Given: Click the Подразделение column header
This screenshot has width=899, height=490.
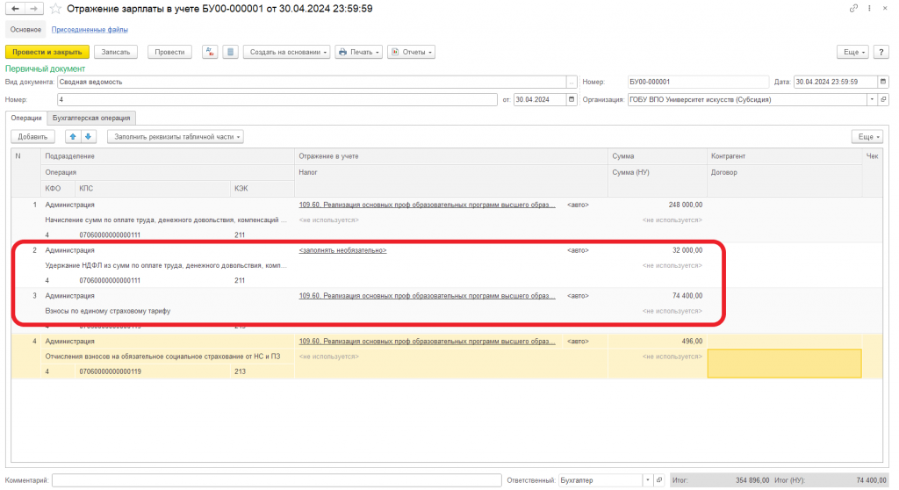Looking at the screenshot, I should pyautogui.click(x=168, y=156).
